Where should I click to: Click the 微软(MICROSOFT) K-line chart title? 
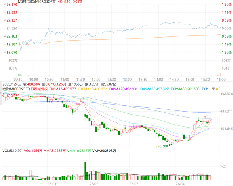[16, 89]
